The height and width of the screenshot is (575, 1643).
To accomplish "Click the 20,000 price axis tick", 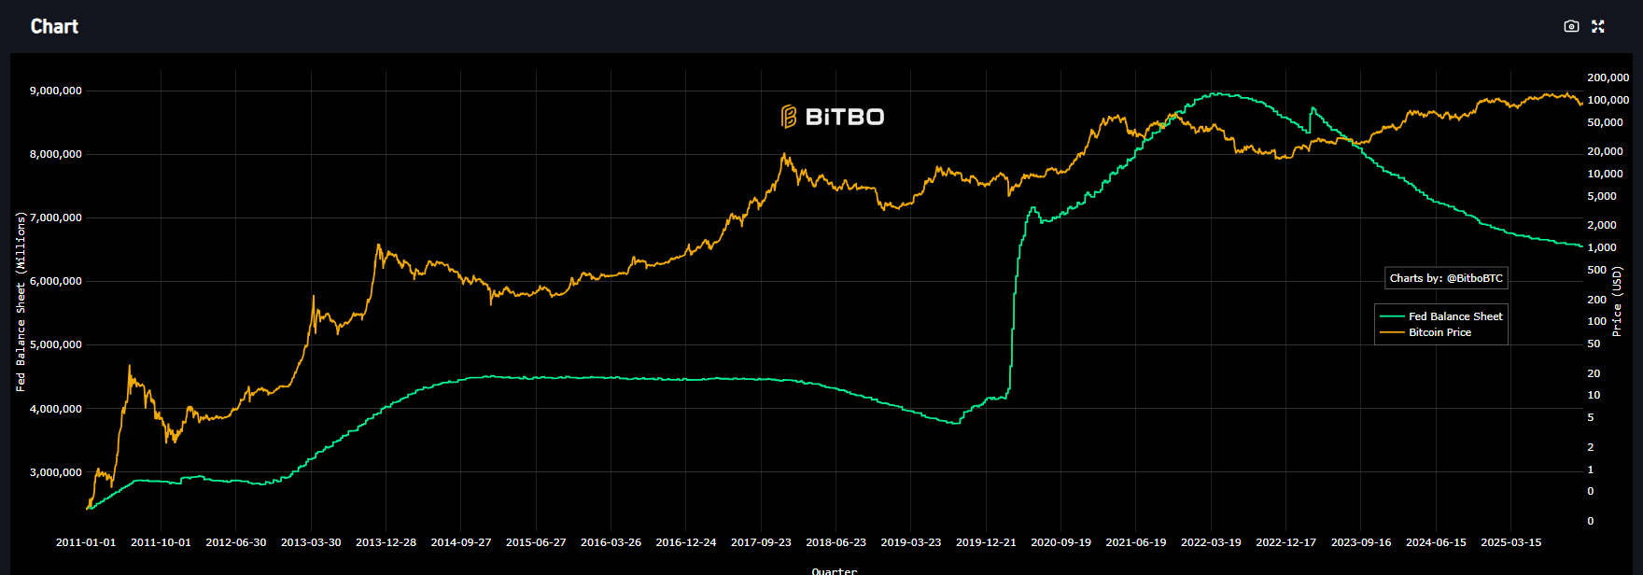I will point(1606,151).
